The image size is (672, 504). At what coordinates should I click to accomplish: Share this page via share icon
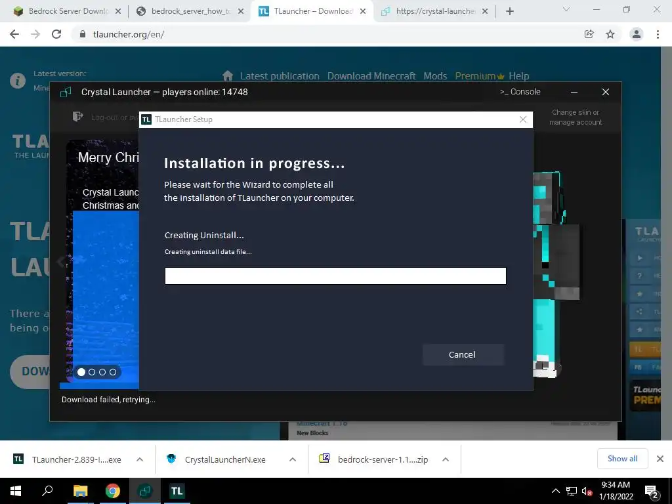tap(589, 34)
